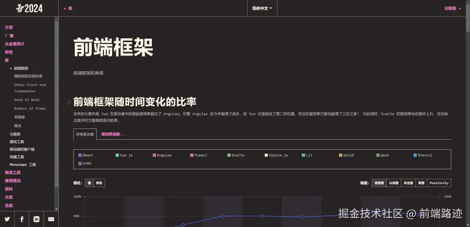Toggle Lit legend entry
The width and height of the screenshot is (470, 227).
307,155
